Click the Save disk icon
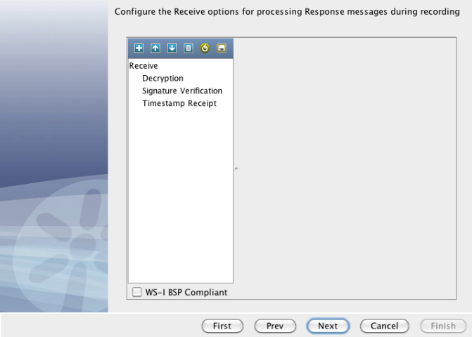This screenshot has height=337, width=472. 222,48
